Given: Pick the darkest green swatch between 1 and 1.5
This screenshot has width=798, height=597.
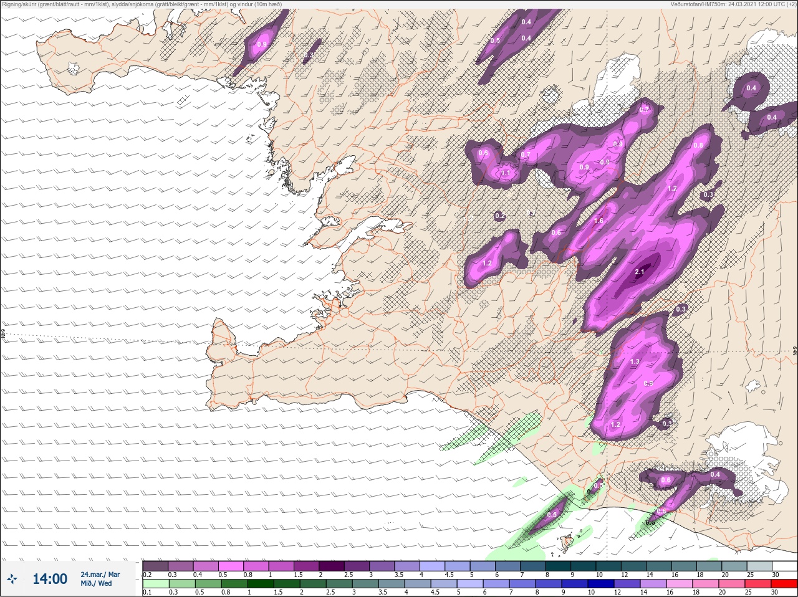Looking at the screenshot, I should [x=259, y=584].
